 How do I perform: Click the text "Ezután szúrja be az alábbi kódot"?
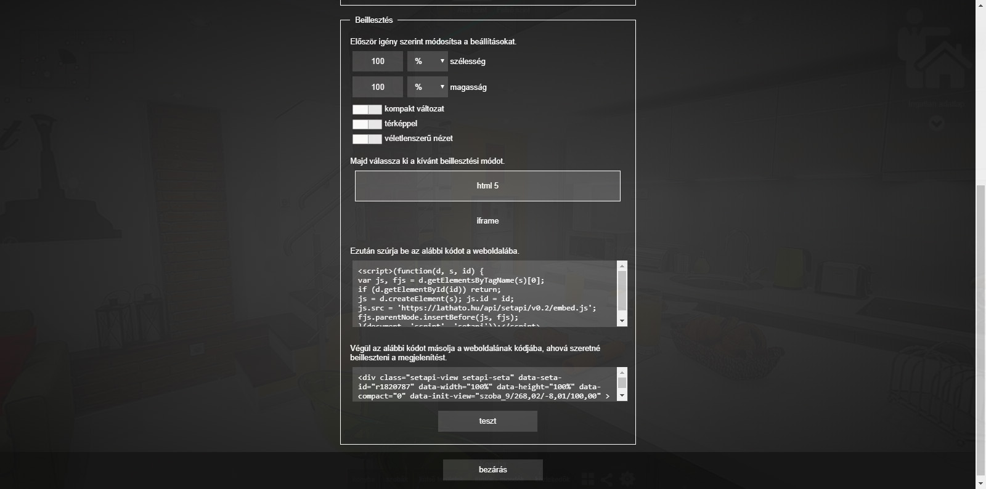[x=410, y=251]
